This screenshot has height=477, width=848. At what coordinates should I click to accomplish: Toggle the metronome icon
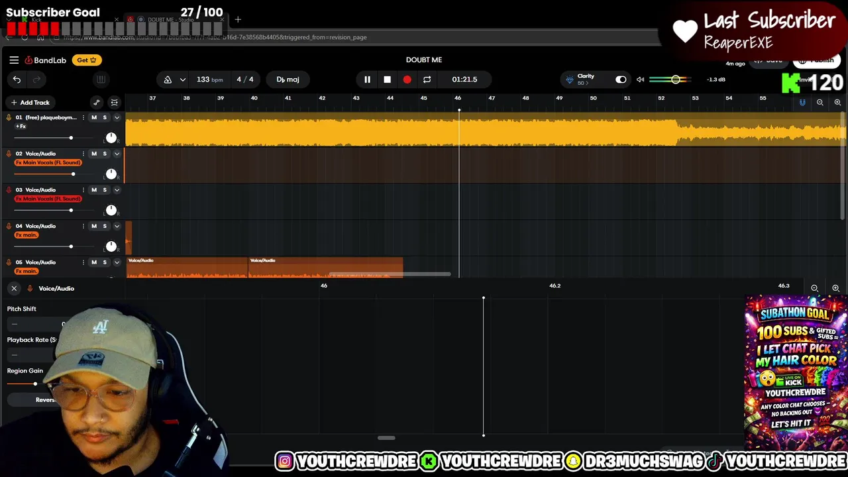(x=168, y=79)
